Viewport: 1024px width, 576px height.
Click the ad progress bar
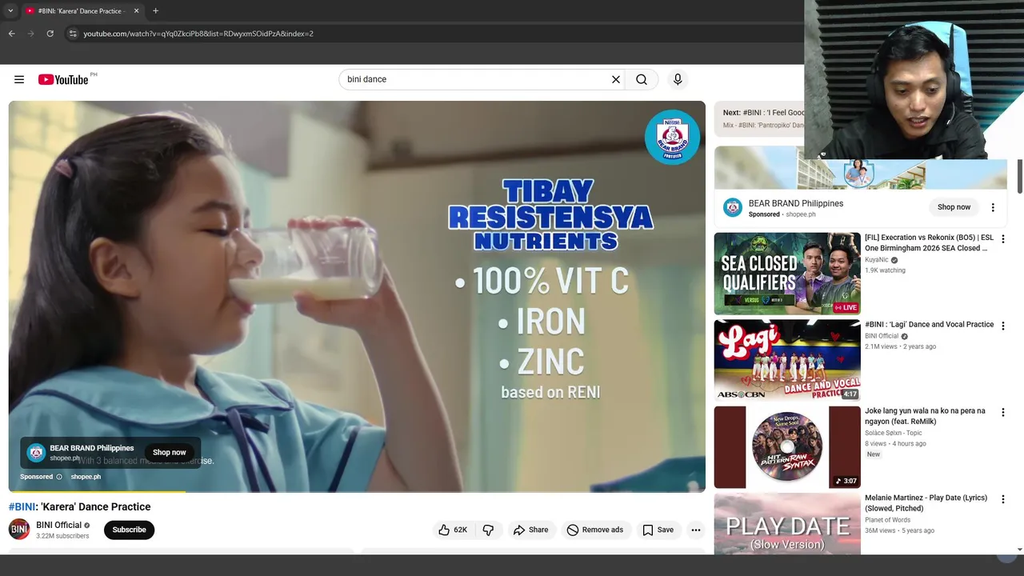click(357, 490)
